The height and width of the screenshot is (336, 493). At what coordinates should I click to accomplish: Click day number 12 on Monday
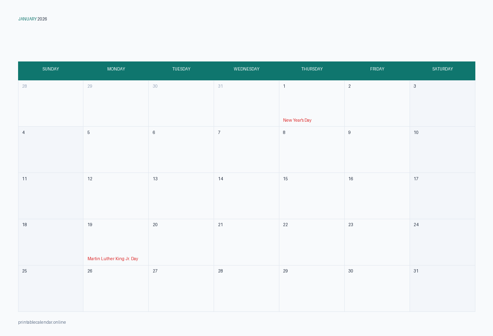pyautogui.click(x=90, y=179)
